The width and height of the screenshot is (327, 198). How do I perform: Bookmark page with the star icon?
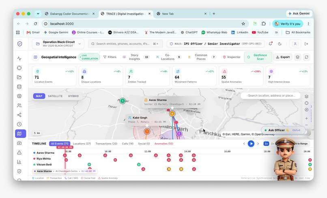pyautogui.click(x=243, y=24)
